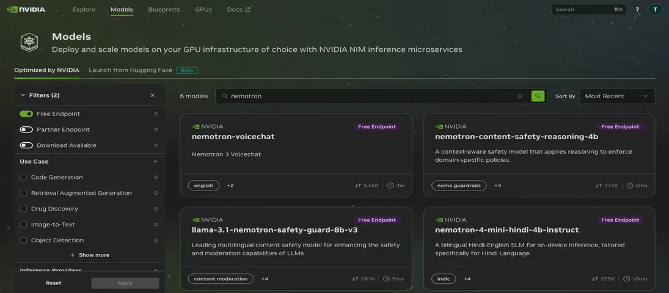Click NVIDIA logo on llama-3.1-nemotron-safety-guard-8b-v3 card
Screen dimensions: 669x293
(x=196, y=220)
